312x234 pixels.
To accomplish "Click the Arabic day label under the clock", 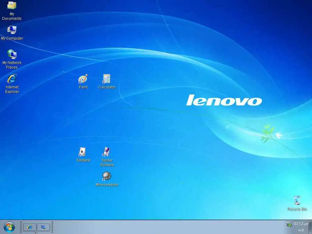I will click(301, 230).
